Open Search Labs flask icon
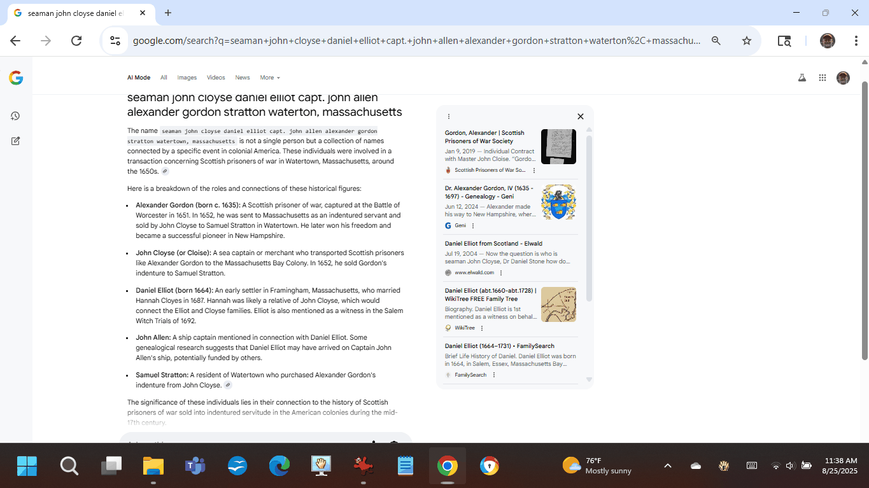 click(802, 78)
